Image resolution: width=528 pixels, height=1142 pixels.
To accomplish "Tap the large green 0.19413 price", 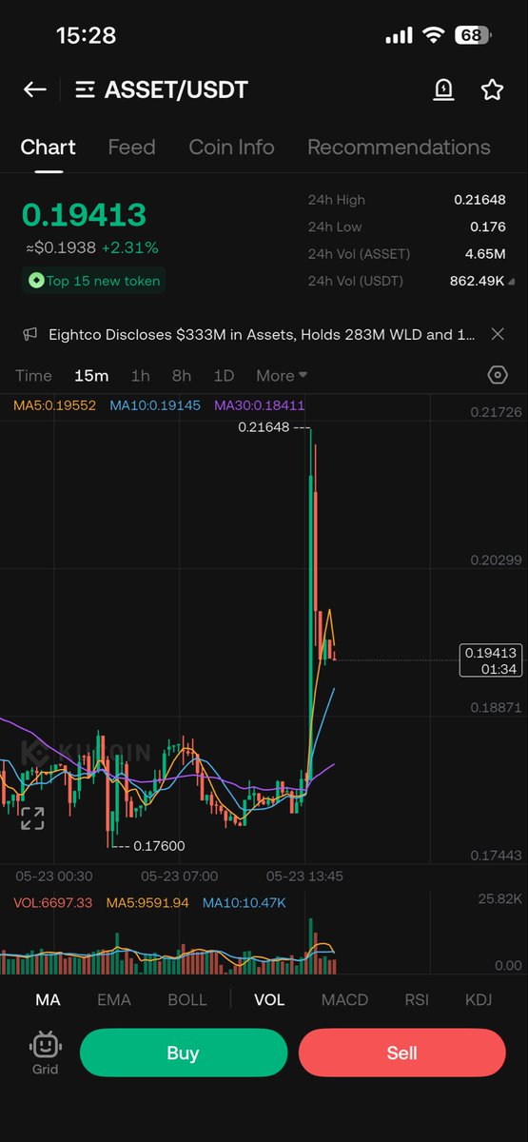I will click(x=85, y=215).
